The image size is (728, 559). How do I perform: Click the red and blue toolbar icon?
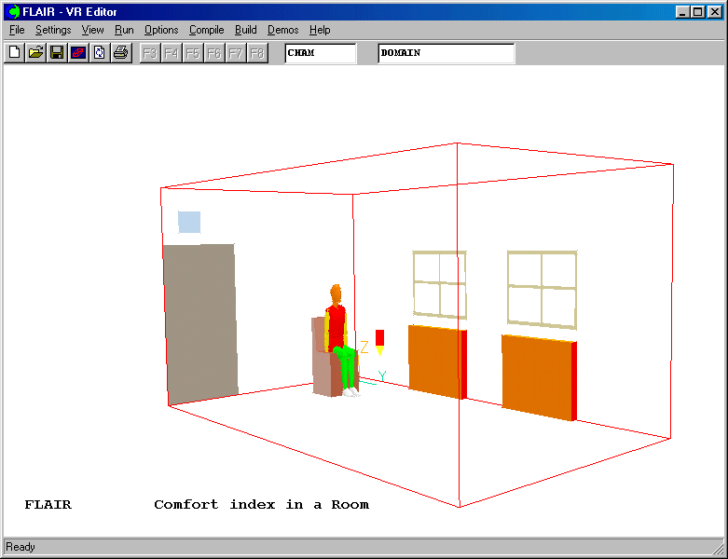[x=78, y=53]
